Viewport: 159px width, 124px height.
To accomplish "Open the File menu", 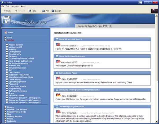I will click(x=3, y=6).
